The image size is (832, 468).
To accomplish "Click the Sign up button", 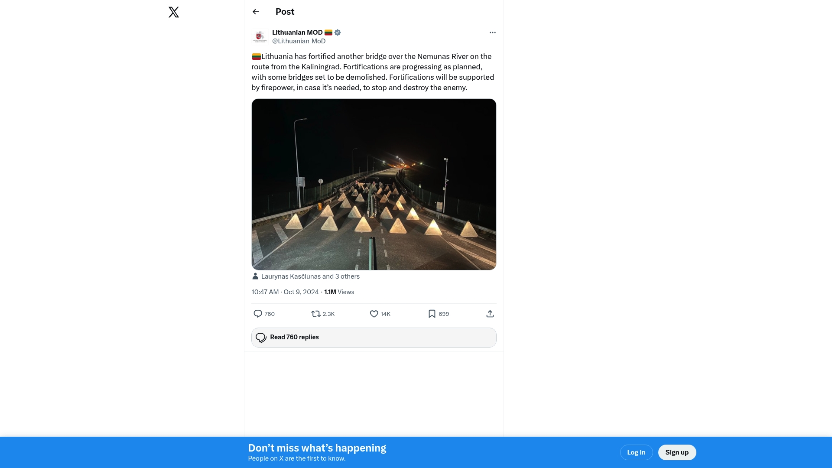I will (677, 452).
